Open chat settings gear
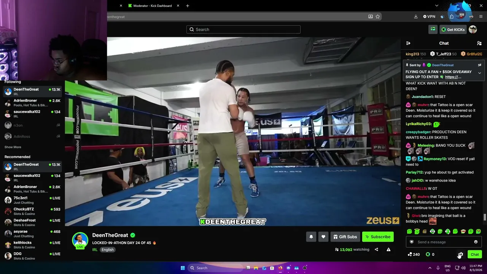This screenshot has height=274, width=487. tap(460, 254)
